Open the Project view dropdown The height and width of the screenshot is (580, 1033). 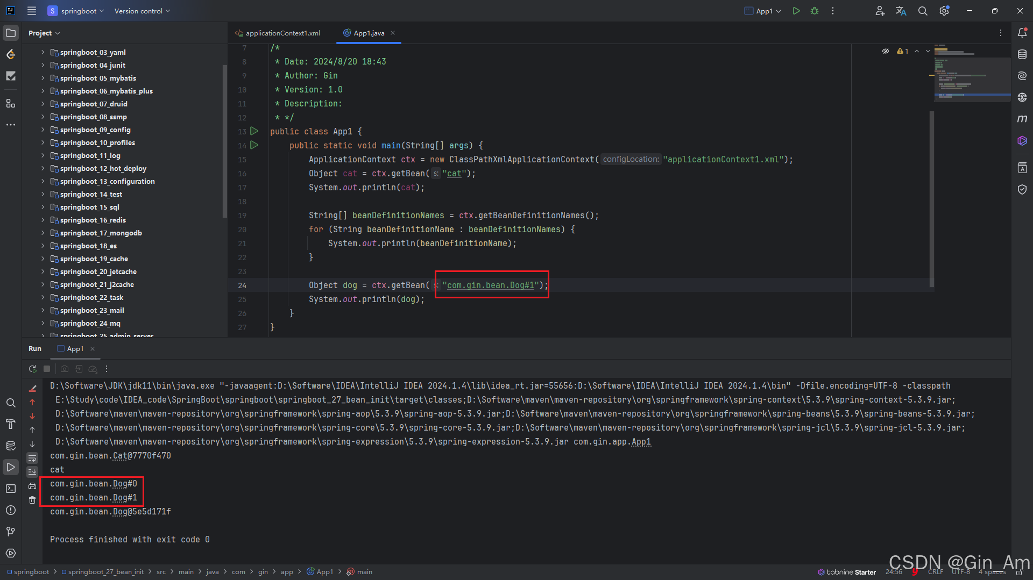(44, 33)
